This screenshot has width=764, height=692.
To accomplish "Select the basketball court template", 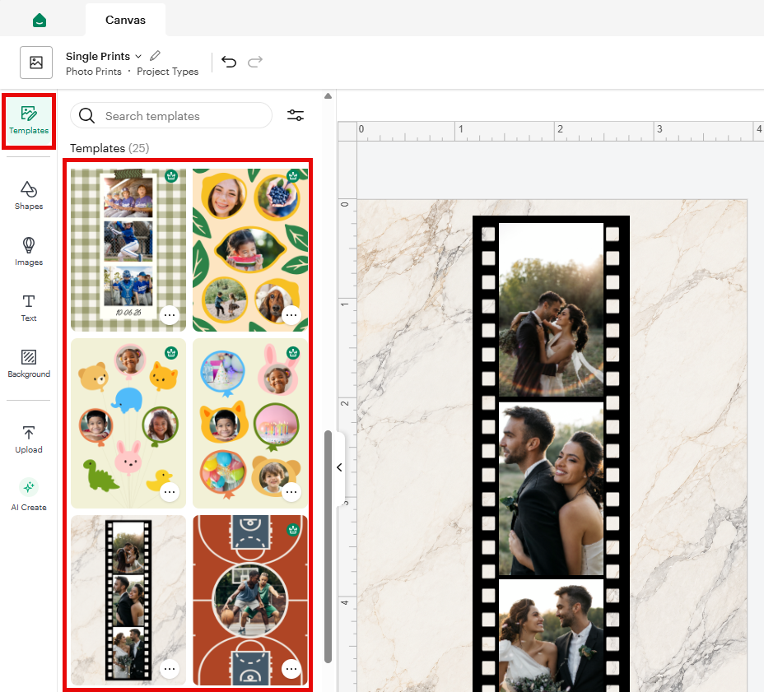I will click(x=250, y=600).
